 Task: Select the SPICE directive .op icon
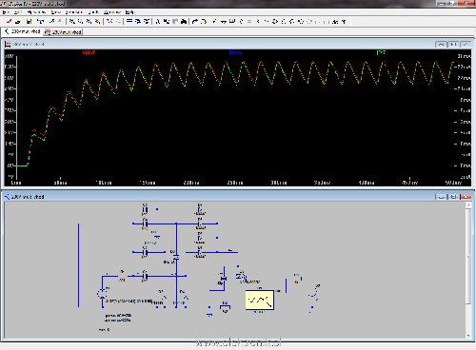[x=344, y=21]
